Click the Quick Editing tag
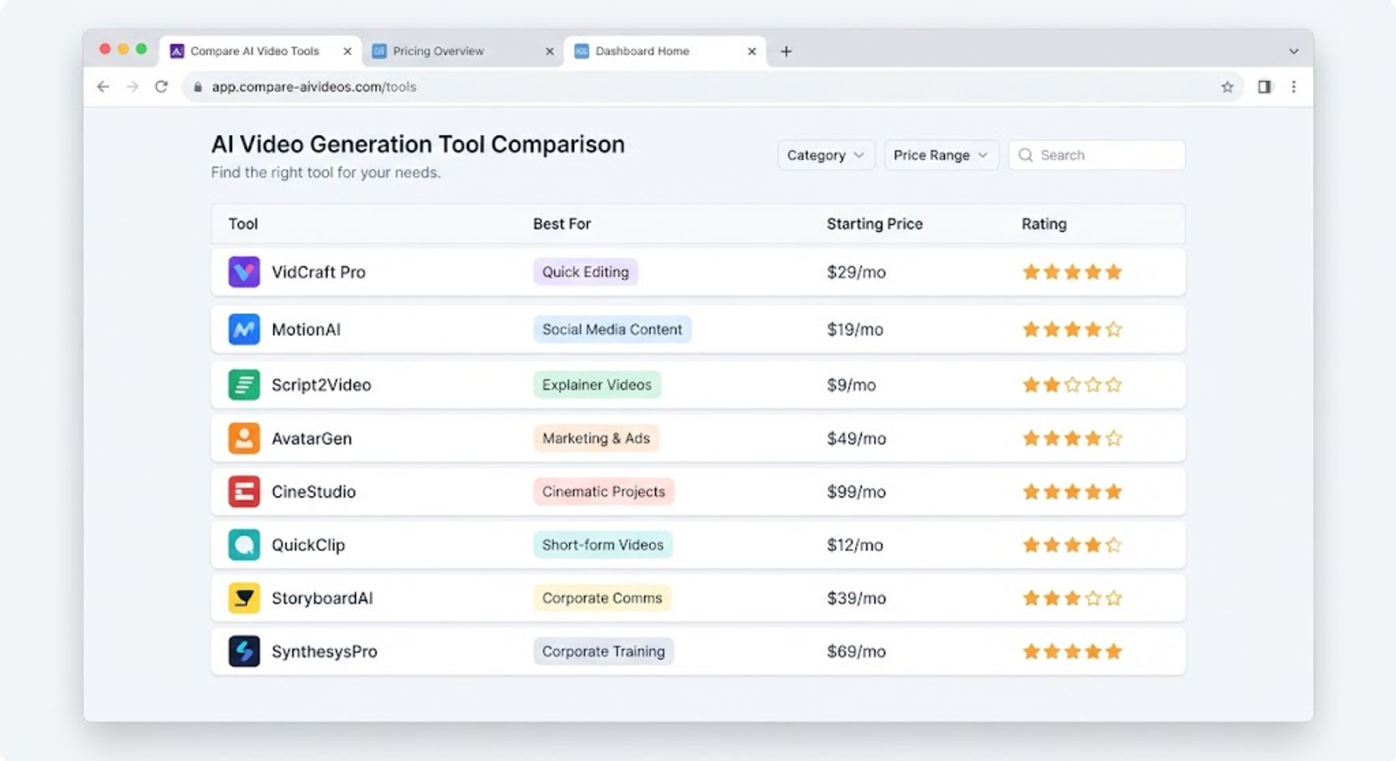1396x761 pixels. click(x=585, y=272)
